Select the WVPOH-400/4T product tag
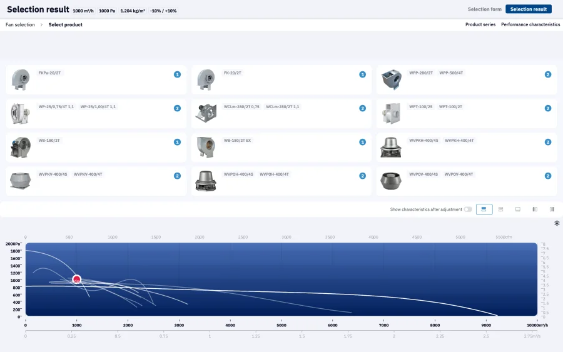Image resolution: width=563 pixels, height=352 pixels. coord(275,174)
